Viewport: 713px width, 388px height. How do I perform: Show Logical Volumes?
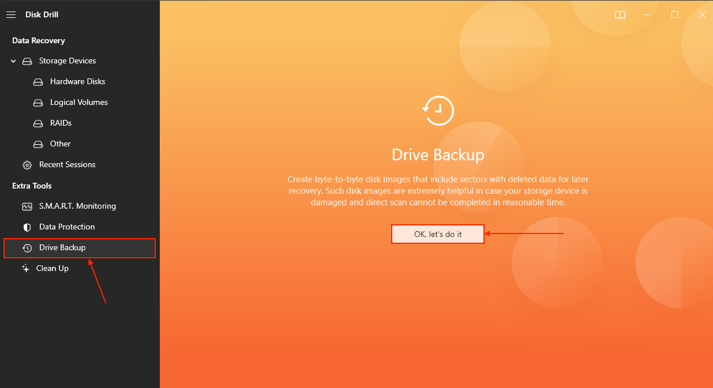coord(80,103)
